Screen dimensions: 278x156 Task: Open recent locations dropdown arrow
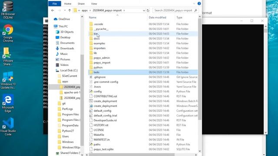coord(65,10)
